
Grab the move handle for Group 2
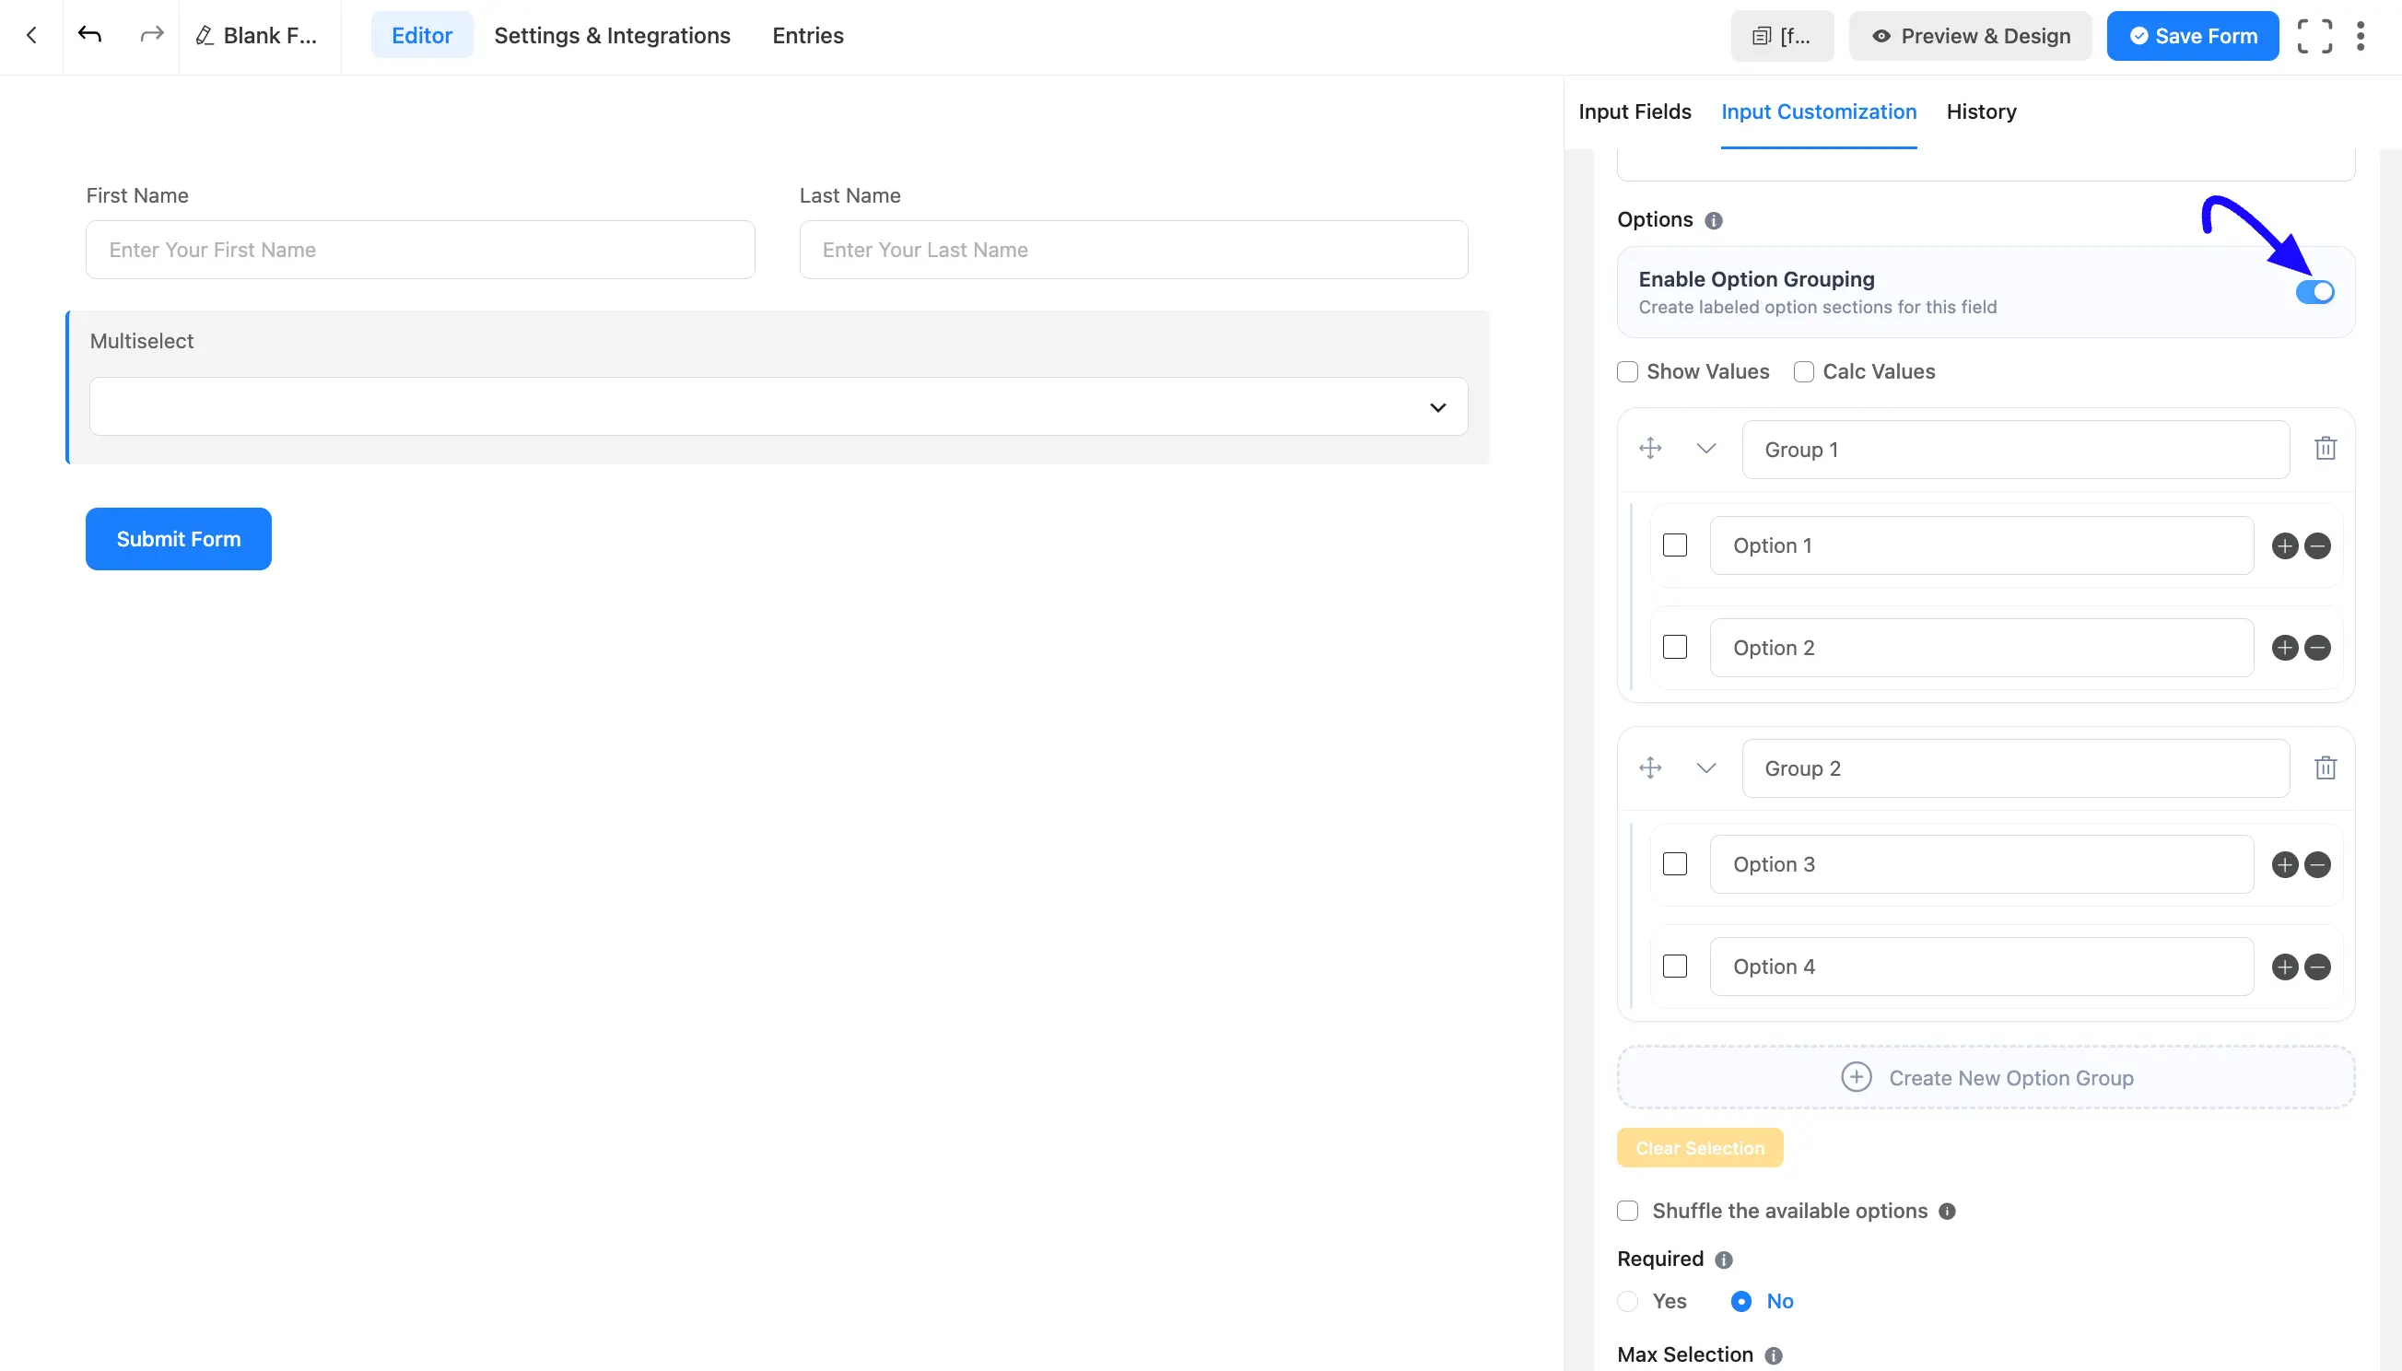[x=1649, y=768]
